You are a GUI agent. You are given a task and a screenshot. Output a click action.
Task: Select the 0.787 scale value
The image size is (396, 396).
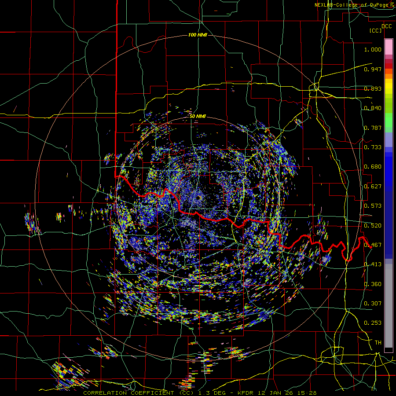373,128
